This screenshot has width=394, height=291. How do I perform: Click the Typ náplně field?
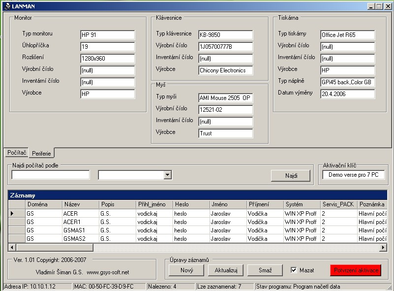click(347, 82)
